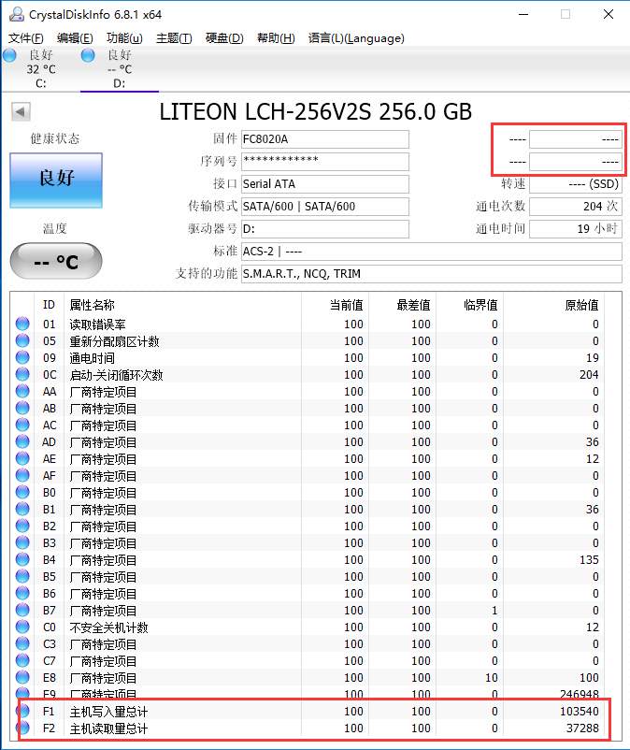630x750 pixels.
Task: Click status icon for row B7
Action: coord(22,610)
